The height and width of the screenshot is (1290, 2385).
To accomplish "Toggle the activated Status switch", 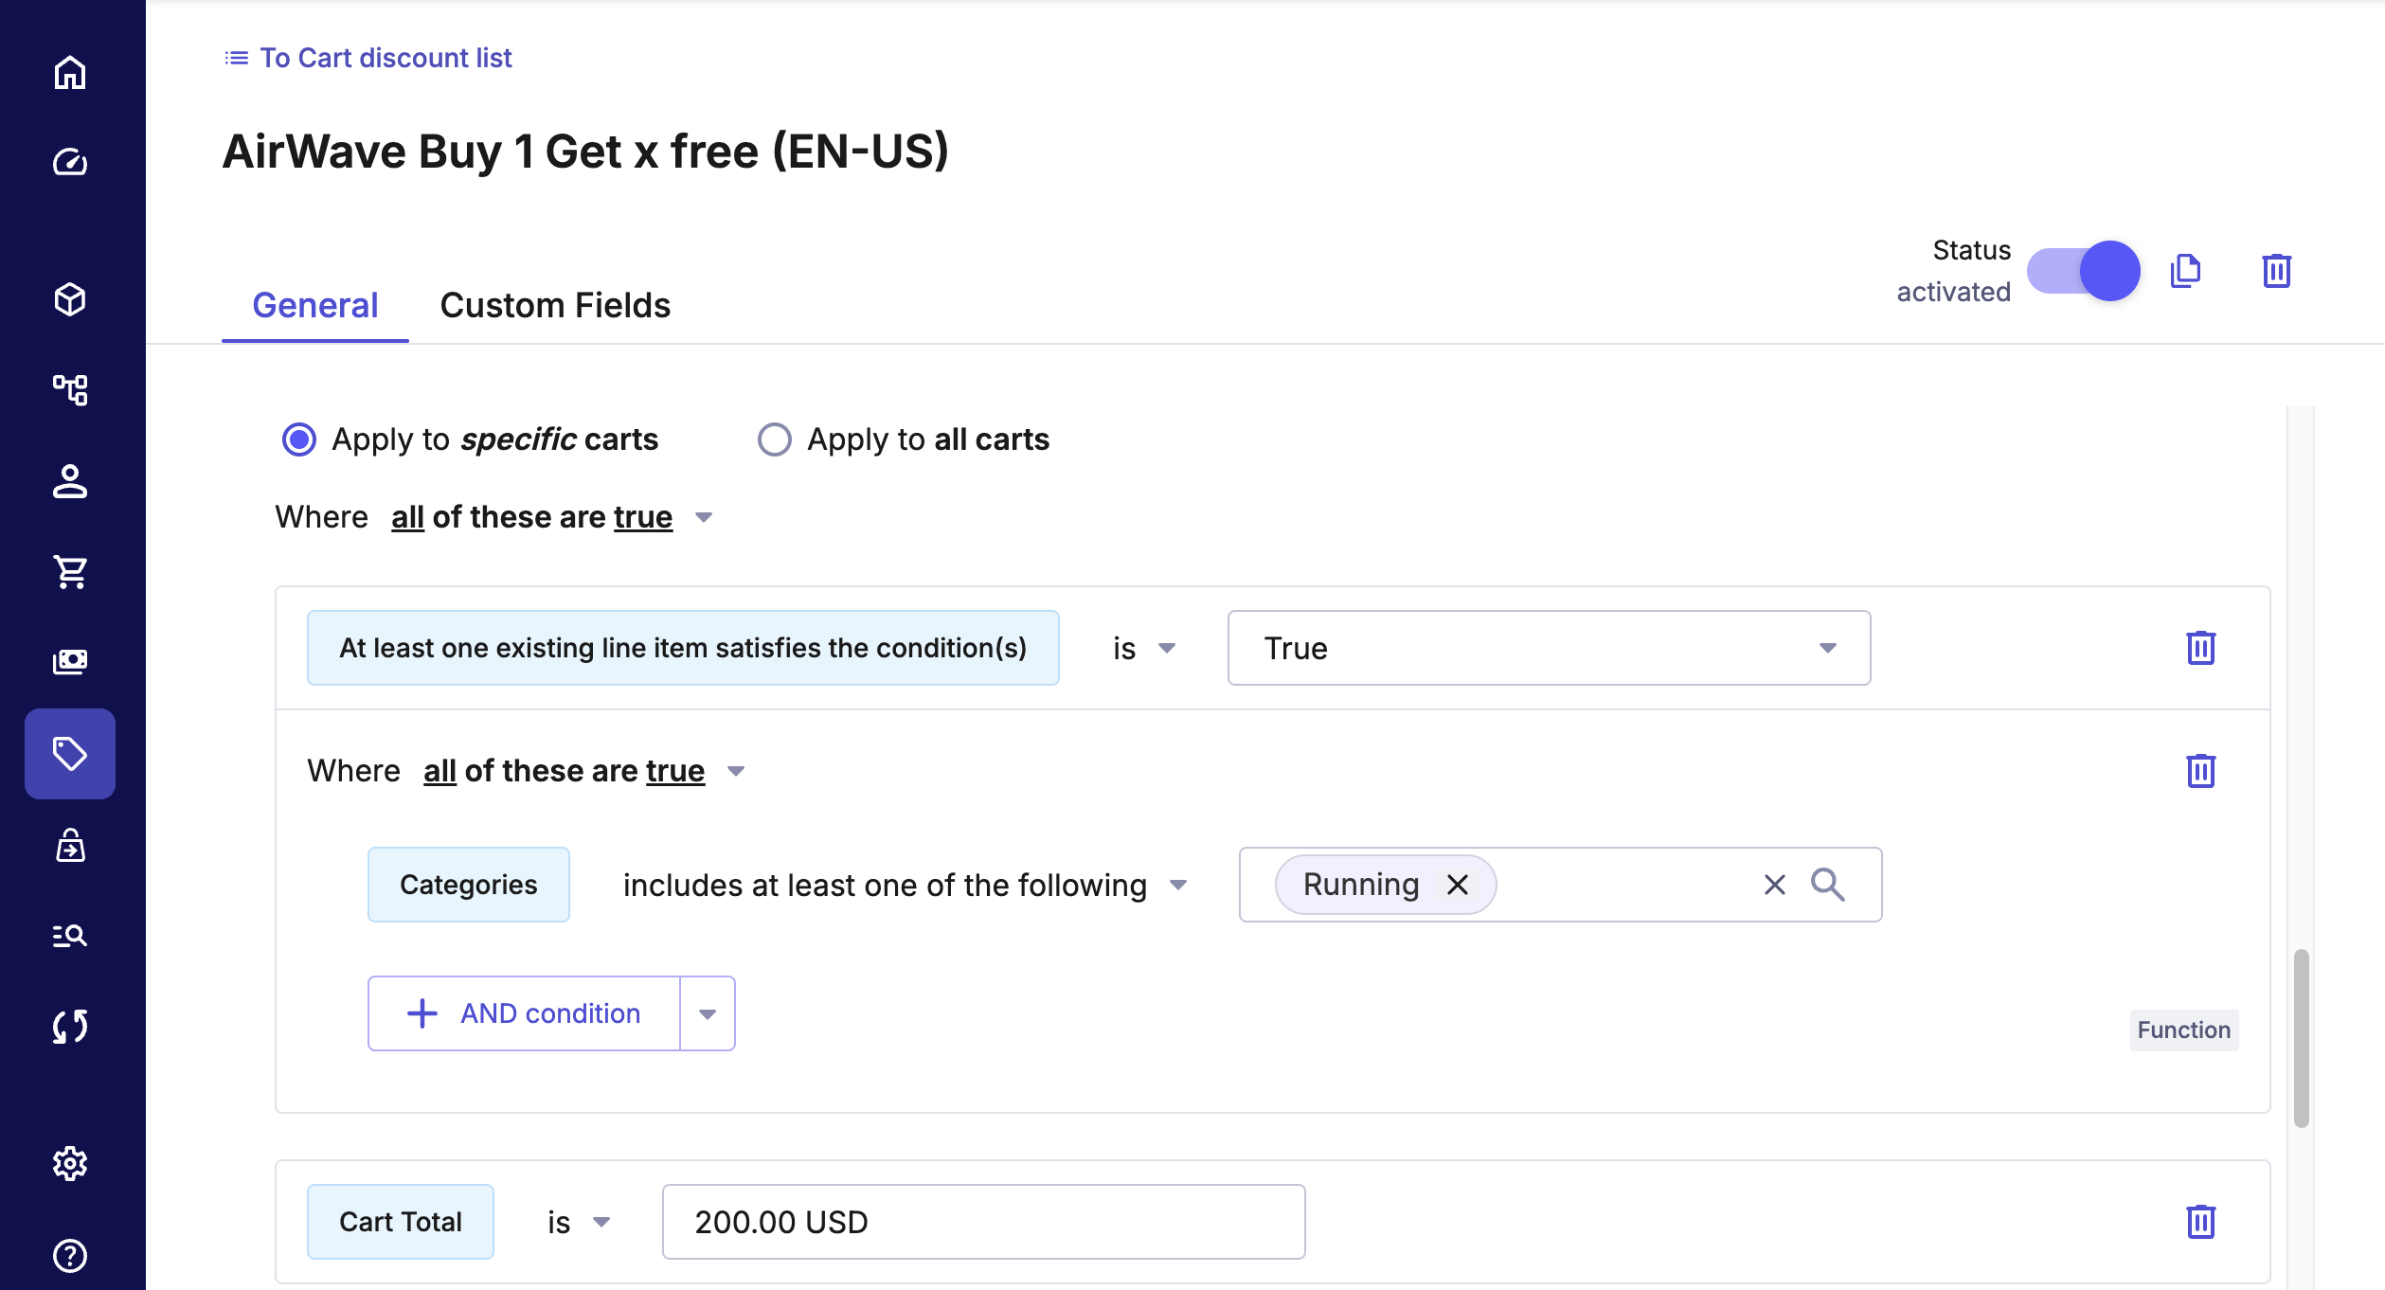I will (2083, 271).
